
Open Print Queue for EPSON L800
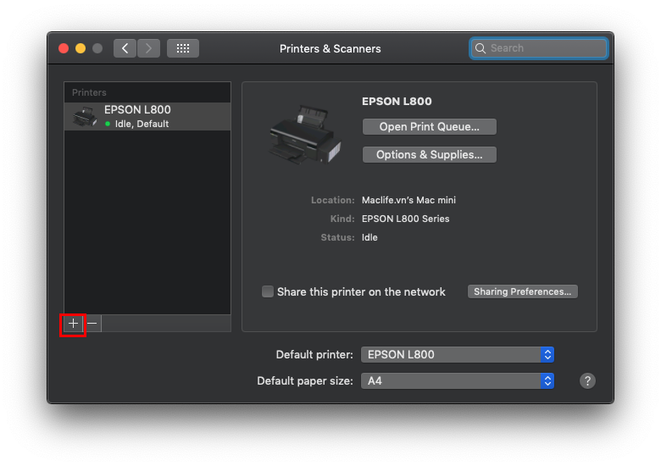tap(429, 127)
